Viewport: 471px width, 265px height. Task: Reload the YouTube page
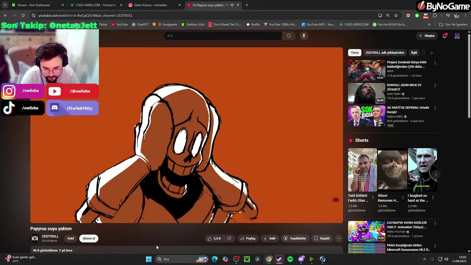(23, 15)
